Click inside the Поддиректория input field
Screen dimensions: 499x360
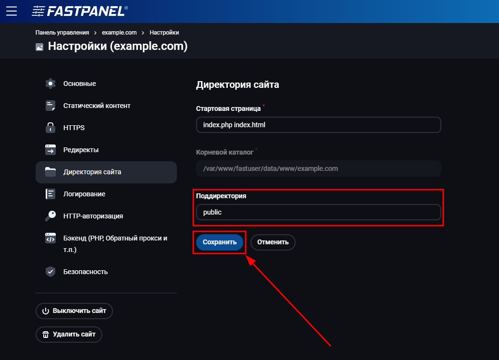pyautogui.click(x=319, y=212)
